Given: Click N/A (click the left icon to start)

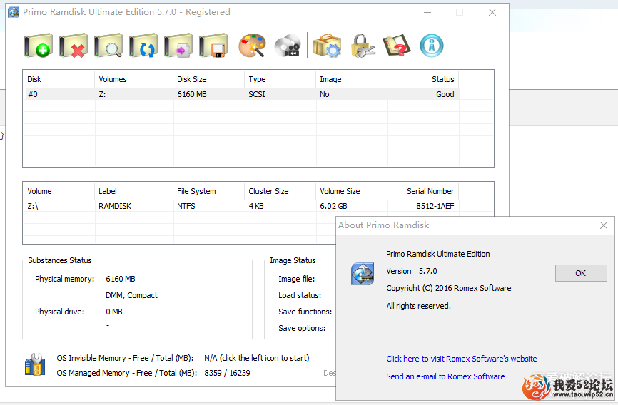Looking at the screenshot, I should coord(257,358).
